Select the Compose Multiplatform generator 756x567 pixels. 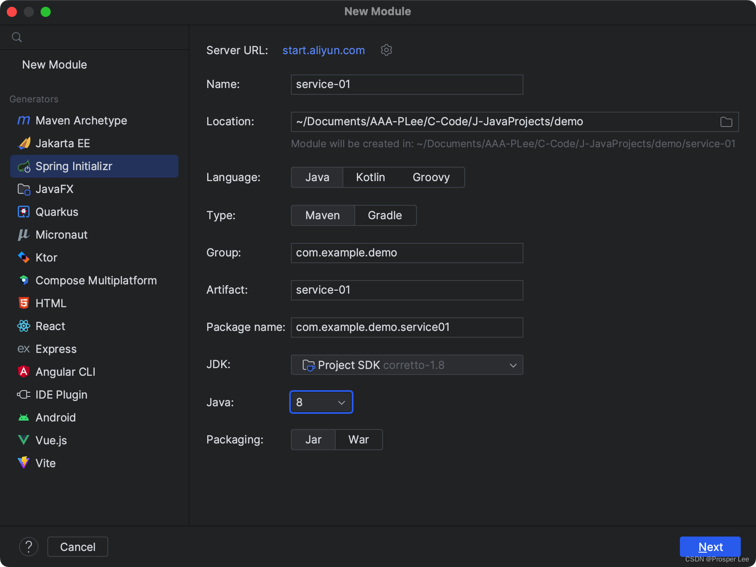(x=94, y=281)
